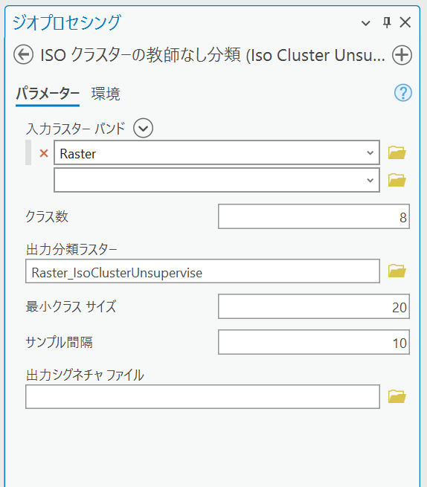Go back with the left arrow icon
Screen dimensions: 427x487
click(23, 55)
